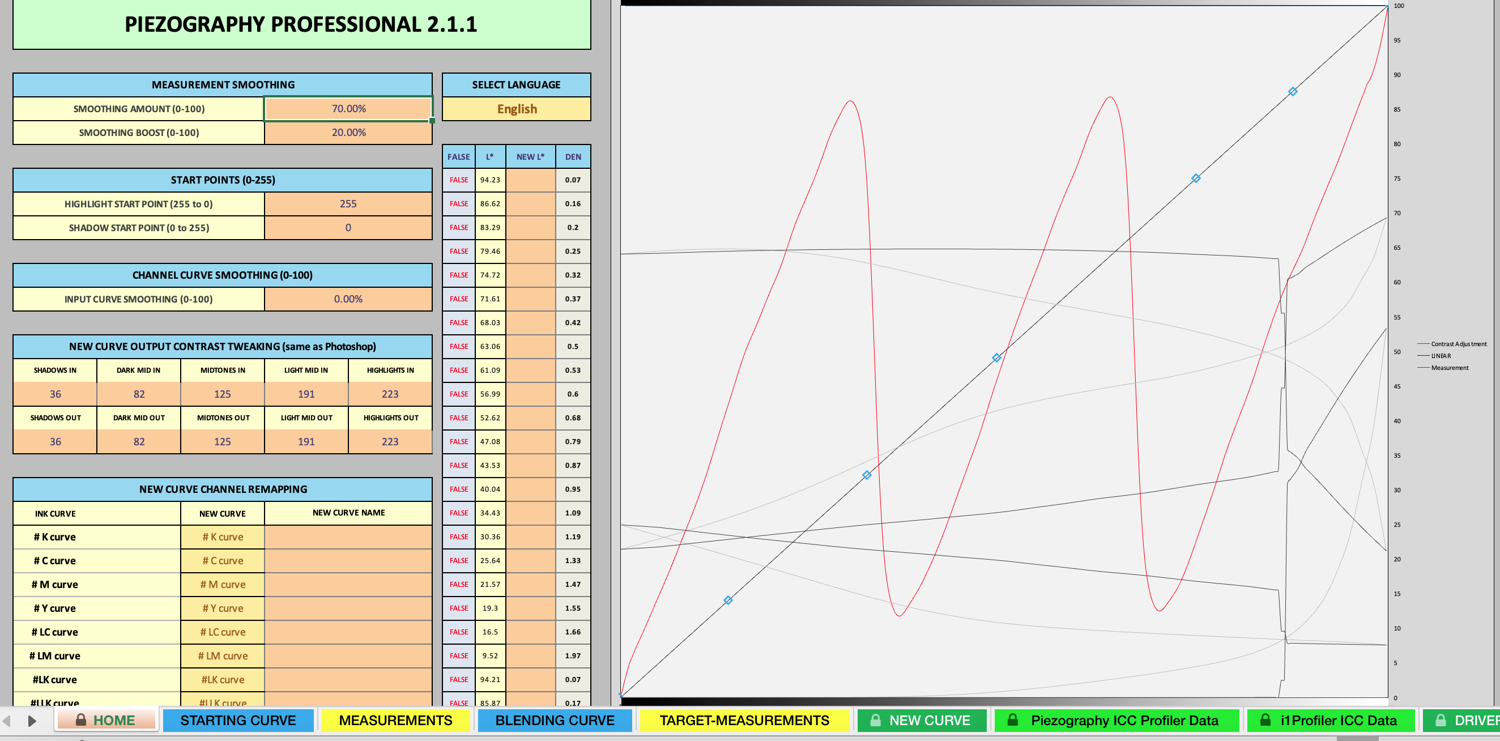Switch to the STARTING CURVE tab
The width and height of the screenshot is (1500, 741).
coord(238,720)
